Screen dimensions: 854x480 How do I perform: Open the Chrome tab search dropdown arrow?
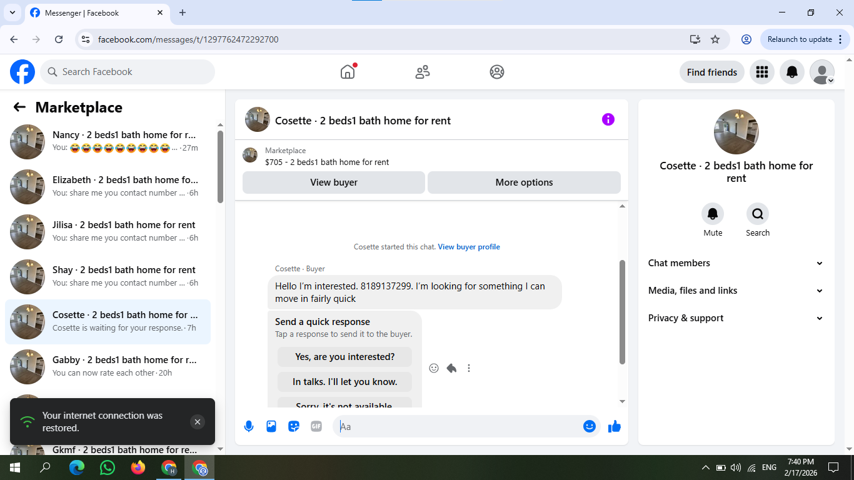coord(12,12)
